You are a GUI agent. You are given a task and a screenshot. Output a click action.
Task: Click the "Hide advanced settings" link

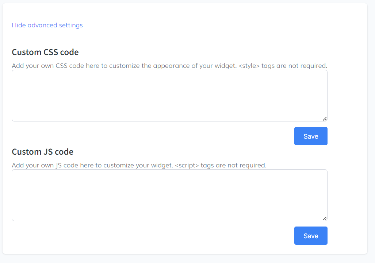47,25
